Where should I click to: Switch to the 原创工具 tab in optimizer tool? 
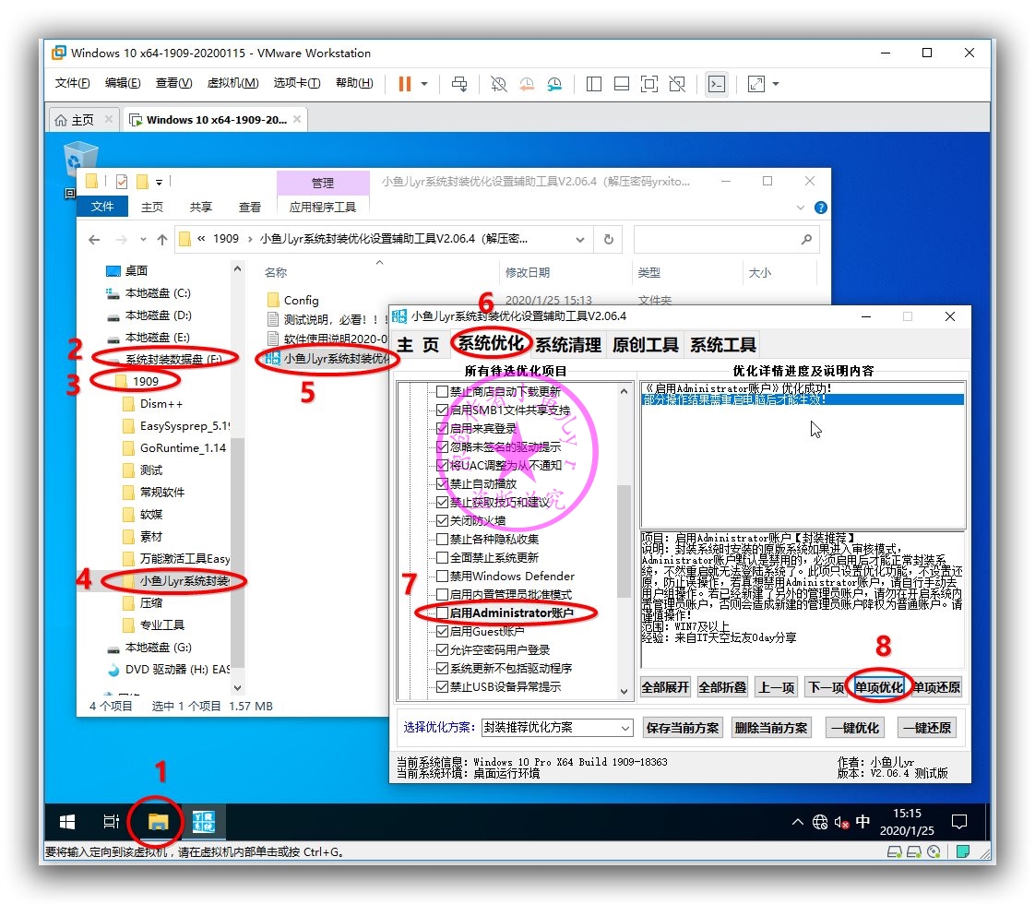point(645,344)
